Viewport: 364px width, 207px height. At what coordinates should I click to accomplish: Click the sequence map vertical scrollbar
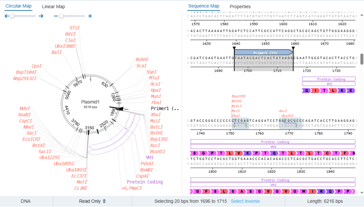[x=361, y=59]
